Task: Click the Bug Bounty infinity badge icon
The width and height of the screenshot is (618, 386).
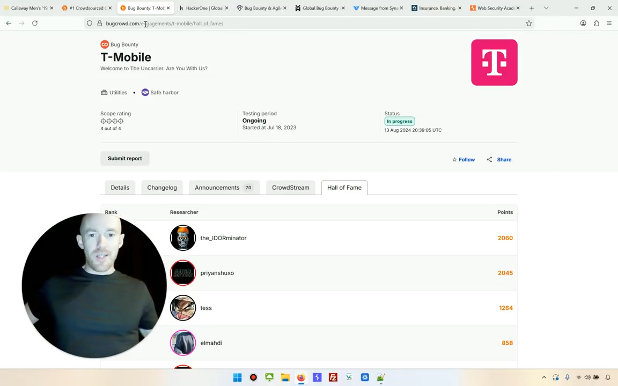Action: coord(105,44)
